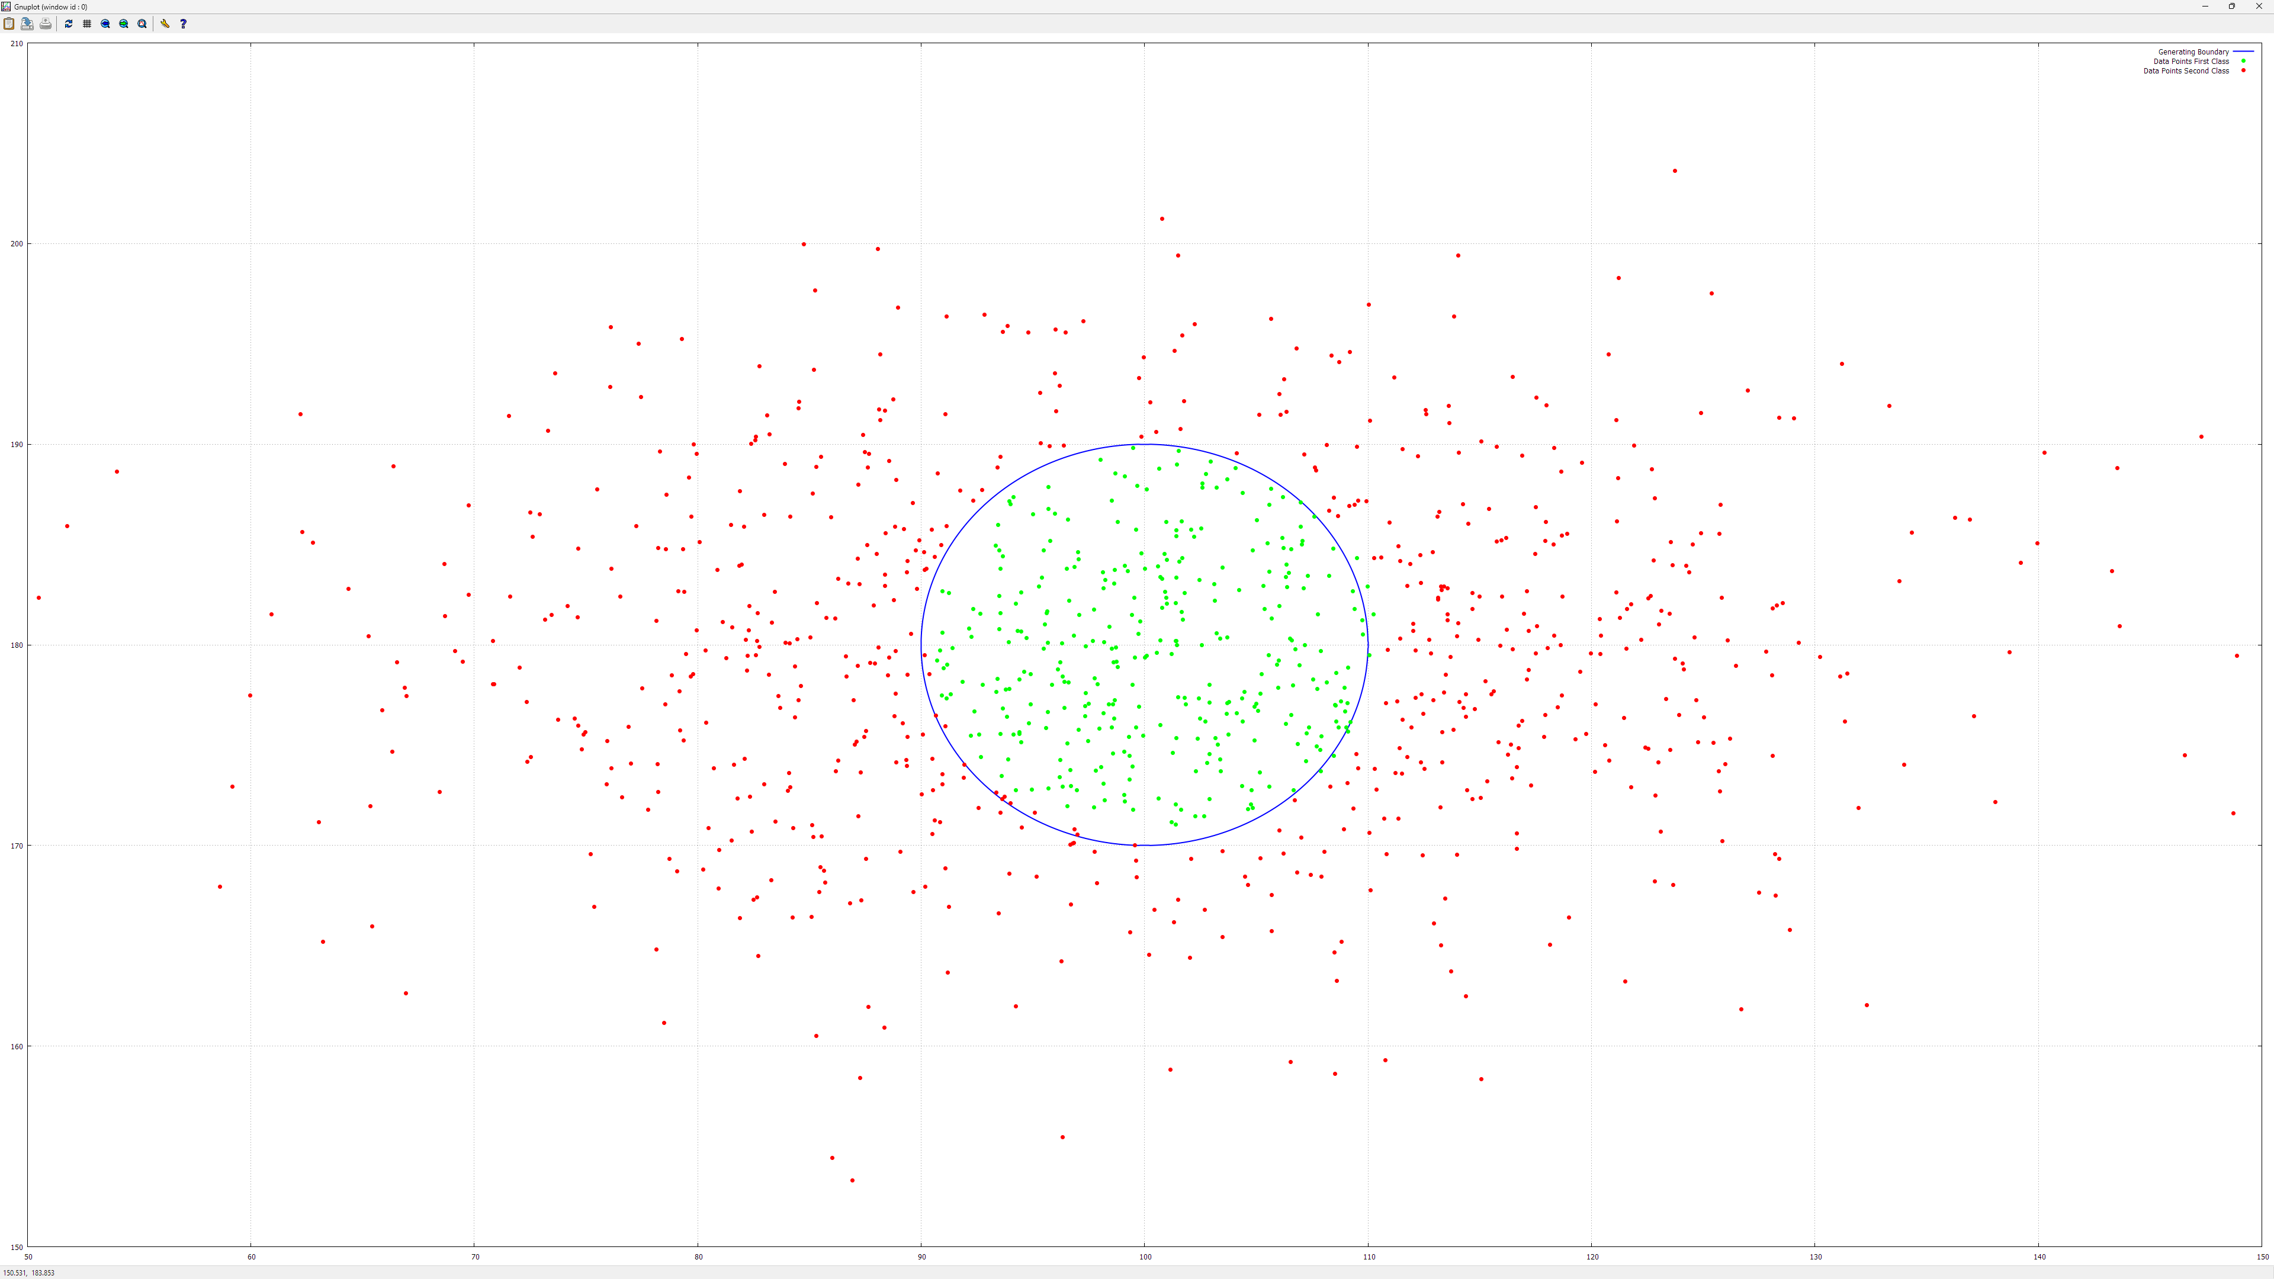Open help with question mark icon
This screenshot has width=2274, height=1279.
(183, 24)
